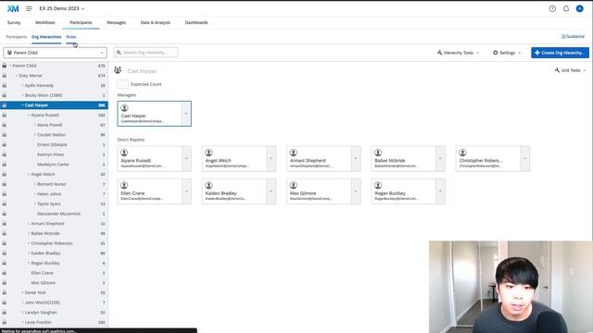Image resolution: width=593 pixels, height=333 pixels.
Task: Click the gear icon of Settings
Action: 496,53
